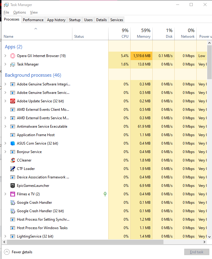Click the Opera GX browser icon

13,56
